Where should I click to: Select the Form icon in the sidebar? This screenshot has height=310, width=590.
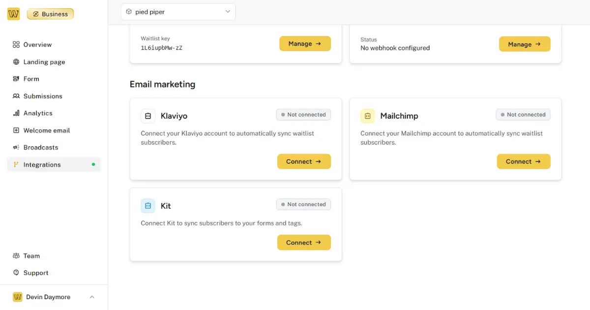[x=15, y=79]
